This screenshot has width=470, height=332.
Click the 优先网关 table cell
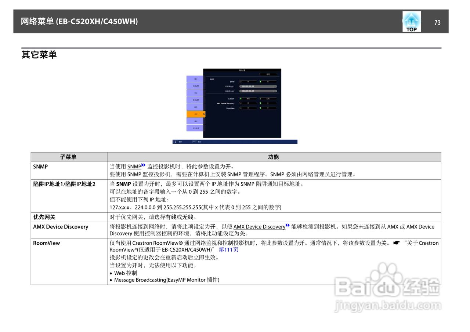(69, 217)
